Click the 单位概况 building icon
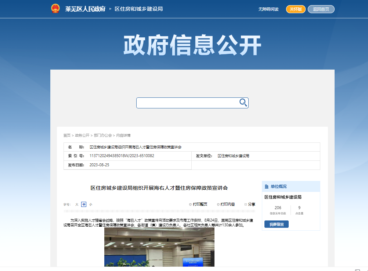 point(266,186)
